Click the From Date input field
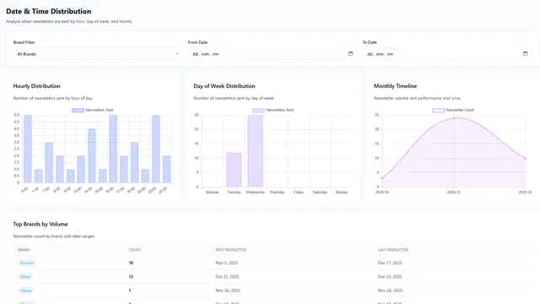Image resolution: width=540 pixels, height=304 pixels. pyautogui.click(x=273, y=54)
